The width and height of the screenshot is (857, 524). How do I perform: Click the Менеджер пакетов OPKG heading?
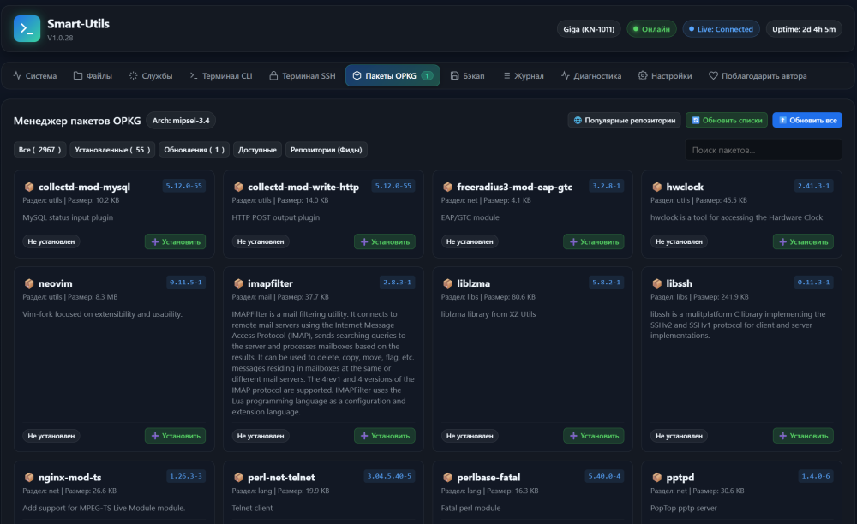(x=77, y=121)
